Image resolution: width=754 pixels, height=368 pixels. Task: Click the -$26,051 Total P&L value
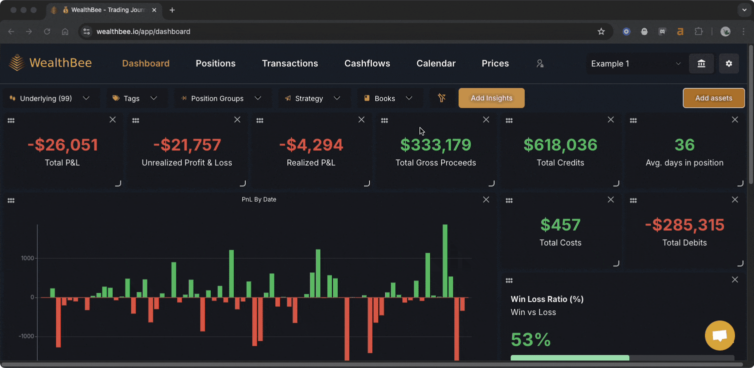point(63,145)
